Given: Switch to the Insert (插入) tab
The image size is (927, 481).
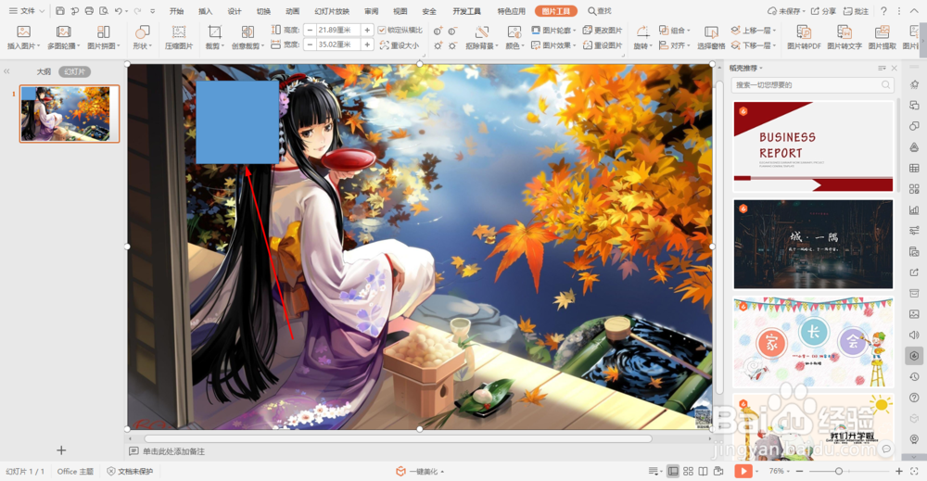Looking at the screenshot, I should (x=205, y=10).
